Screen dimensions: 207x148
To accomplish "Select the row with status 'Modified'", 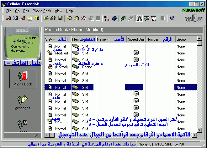I will click(x=121, y=53).
